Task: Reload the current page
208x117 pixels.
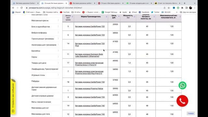Action: click(x=21, y=8)
